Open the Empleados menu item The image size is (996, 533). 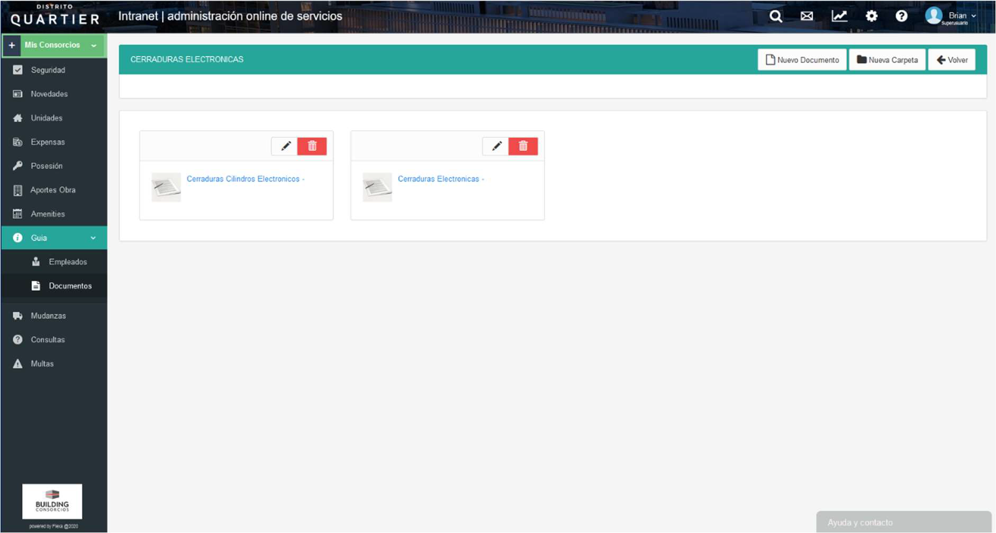coord(68,261)
